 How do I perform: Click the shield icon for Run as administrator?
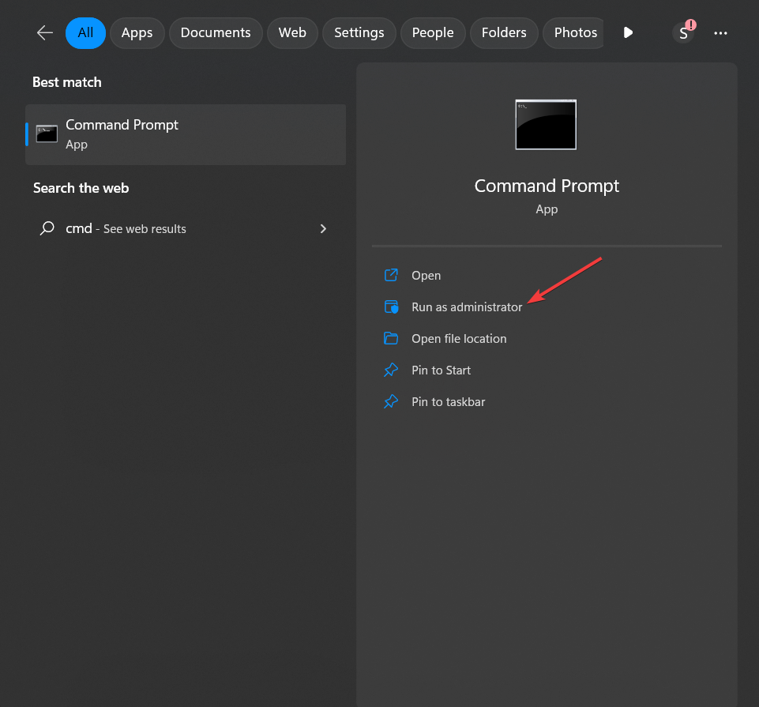(391, 307)
